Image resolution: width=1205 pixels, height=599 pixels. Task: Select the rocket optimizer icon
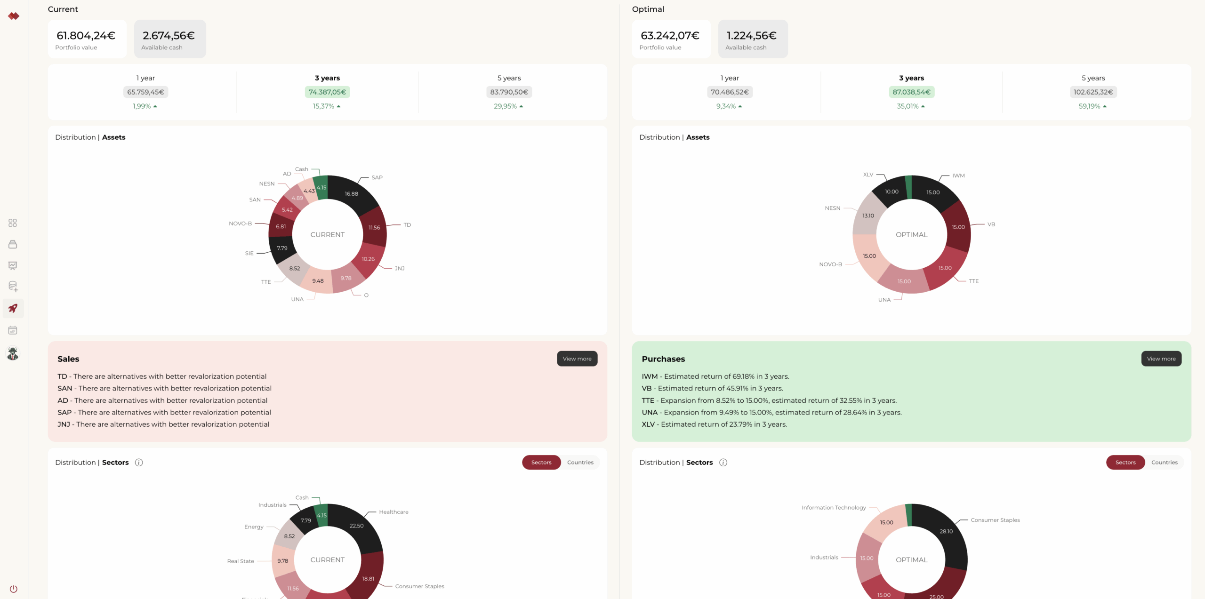click(x=13, y=308)
